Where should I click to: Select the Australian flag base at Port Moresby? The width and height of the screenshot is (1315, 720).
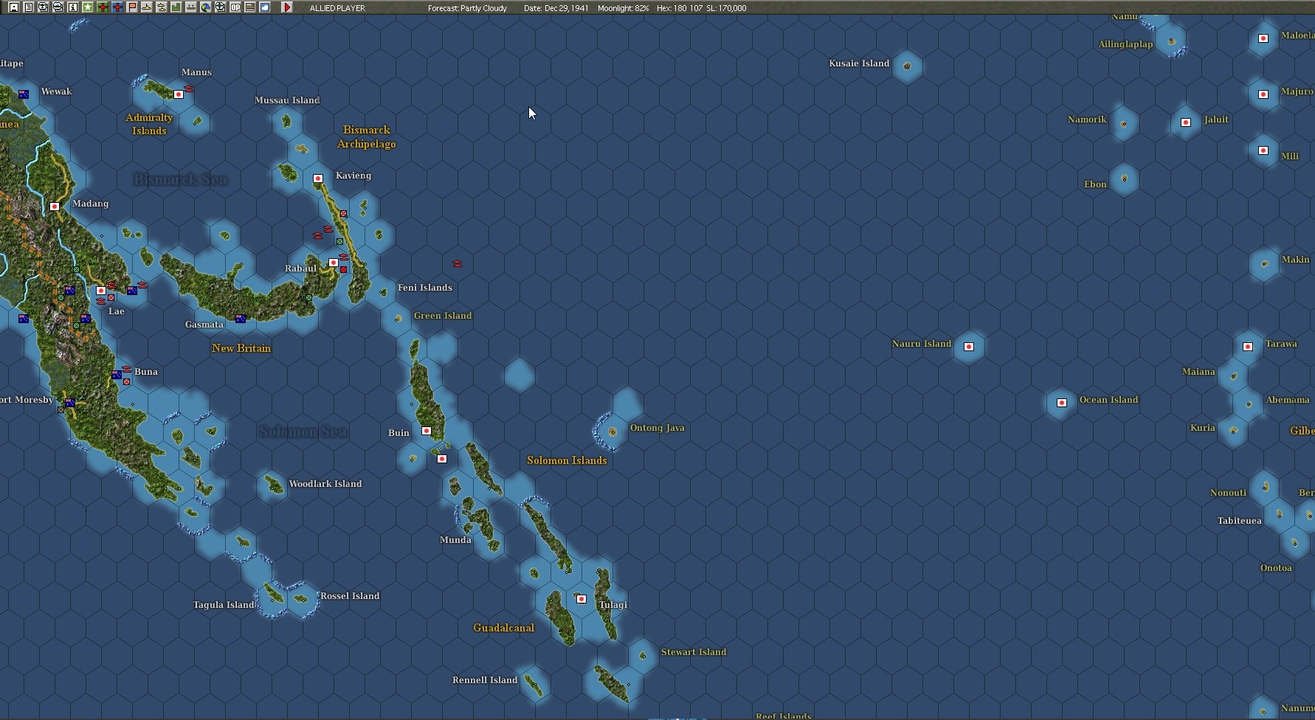point(70,403)
